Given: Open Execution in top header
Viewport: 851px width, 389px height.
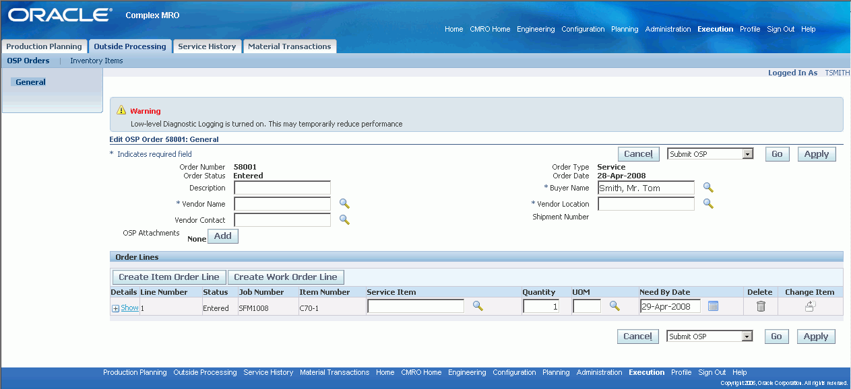Looking at the screenshot, I should (716, 29).
